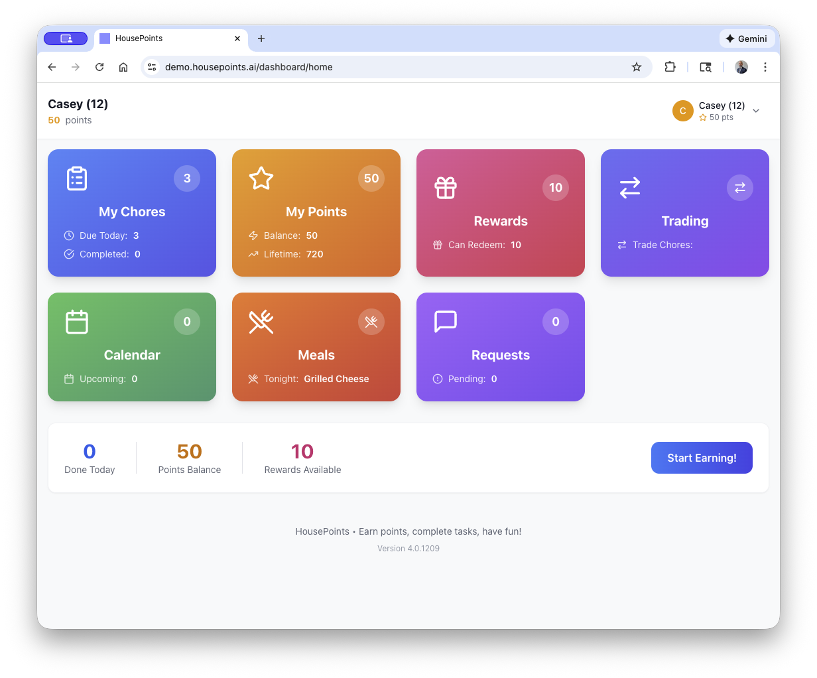Open the My Chores card title
This screenshot has width=817, height=678.
pyautogui.click(x=132, y=212)
